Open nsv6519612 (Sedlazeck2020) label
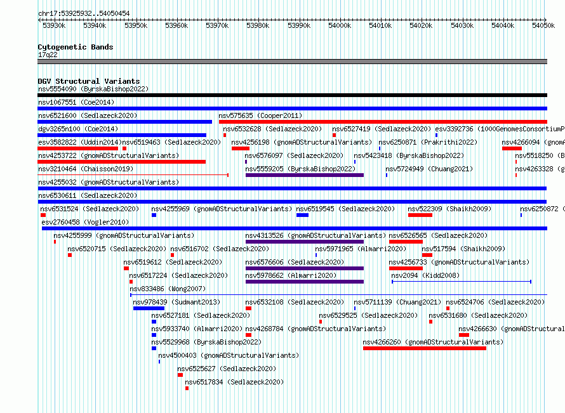 coord(173,262)
